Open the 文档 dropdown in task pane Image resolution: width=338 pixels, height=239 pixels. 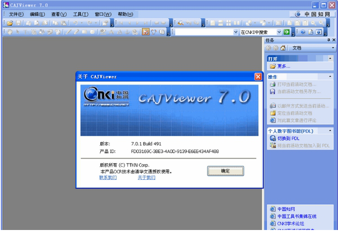[333, 48]
